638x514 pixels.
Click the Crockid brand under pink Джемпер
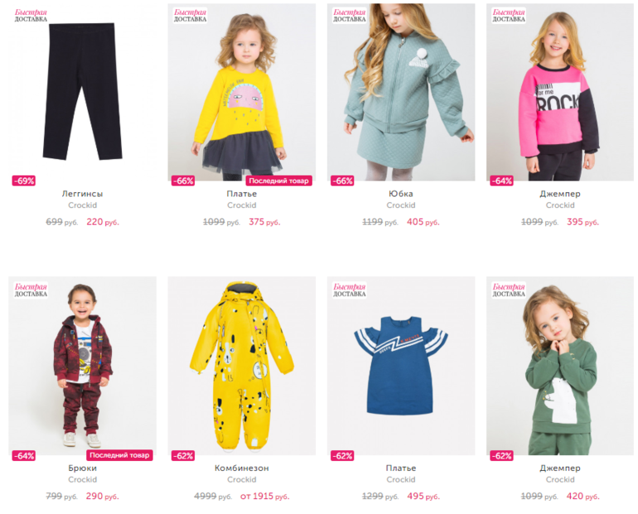[560, 205]
